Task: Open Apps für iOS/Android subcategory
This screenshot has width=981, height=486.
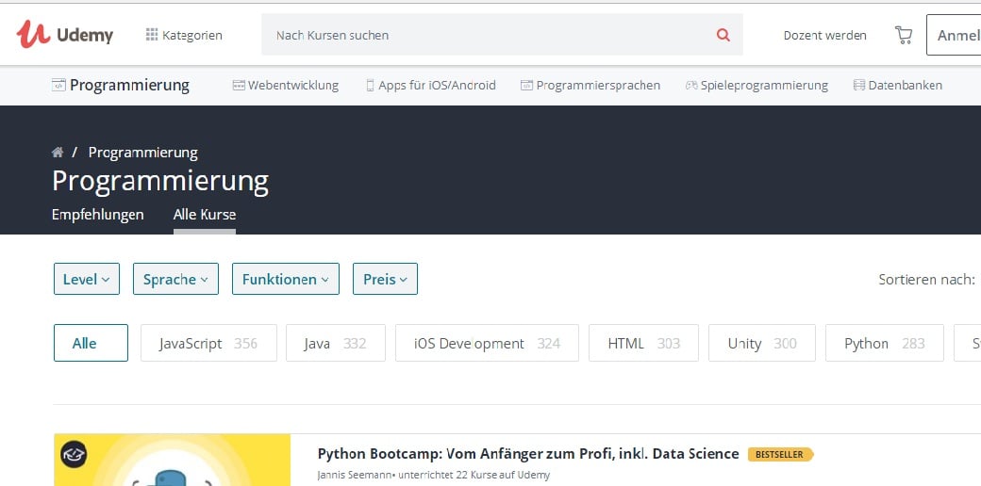Action: (x=430, y=86)
